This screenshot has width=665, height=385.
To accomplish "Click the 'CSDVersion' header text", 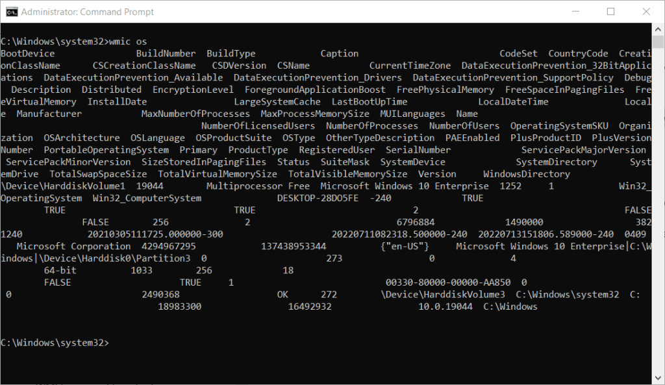I will (x=239, y=66).
